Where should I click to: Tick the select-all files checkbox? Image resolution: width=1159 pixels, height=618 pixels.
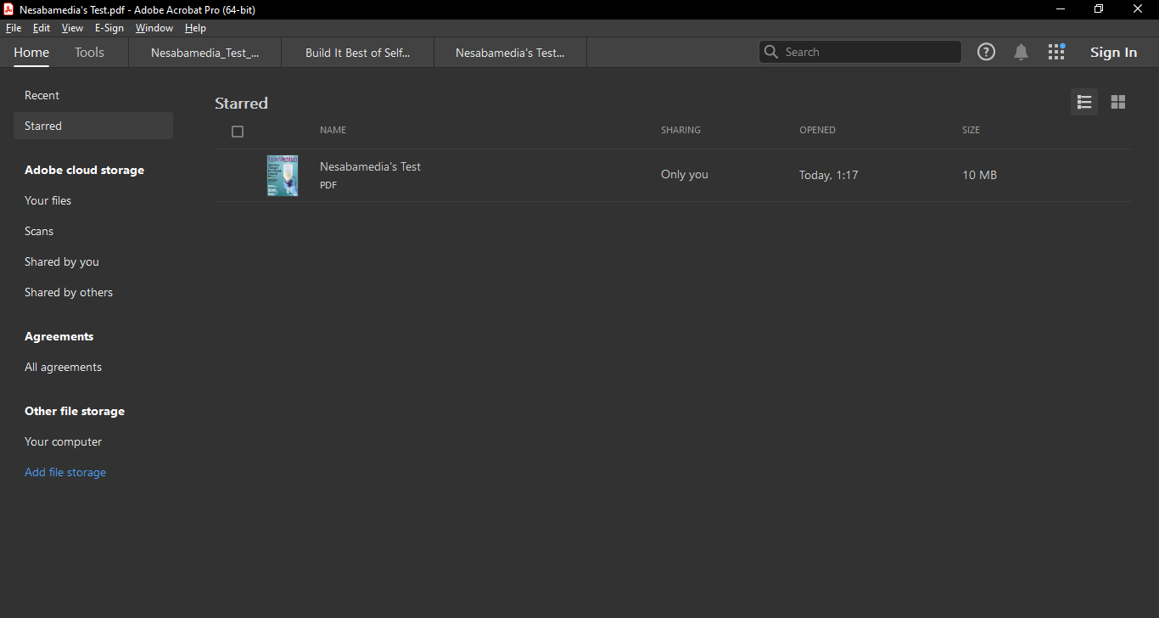pyautogui.click(x=238, y=132)
